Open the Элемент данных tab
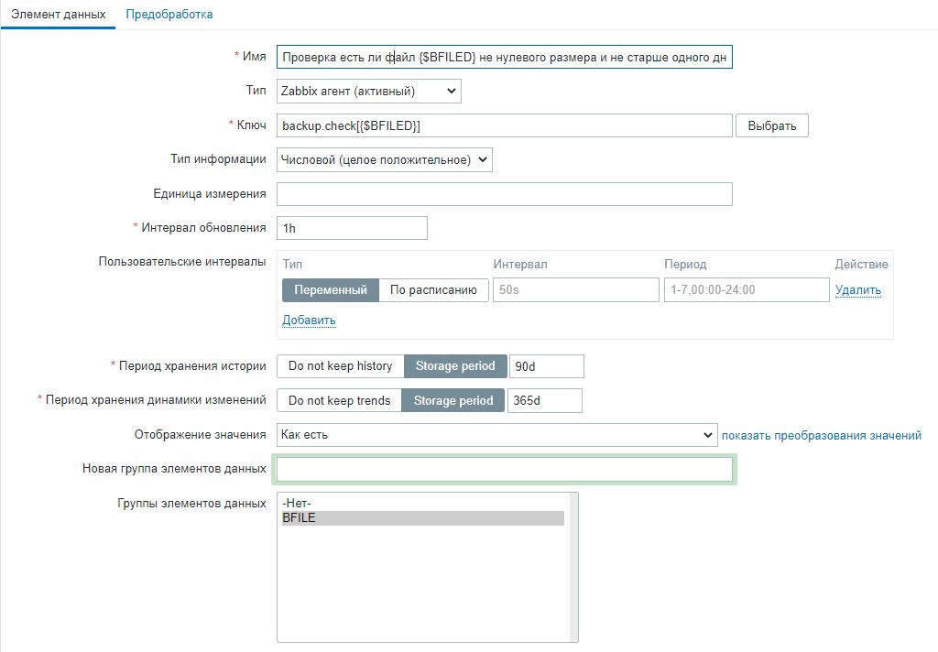 [x=58, y=15]
